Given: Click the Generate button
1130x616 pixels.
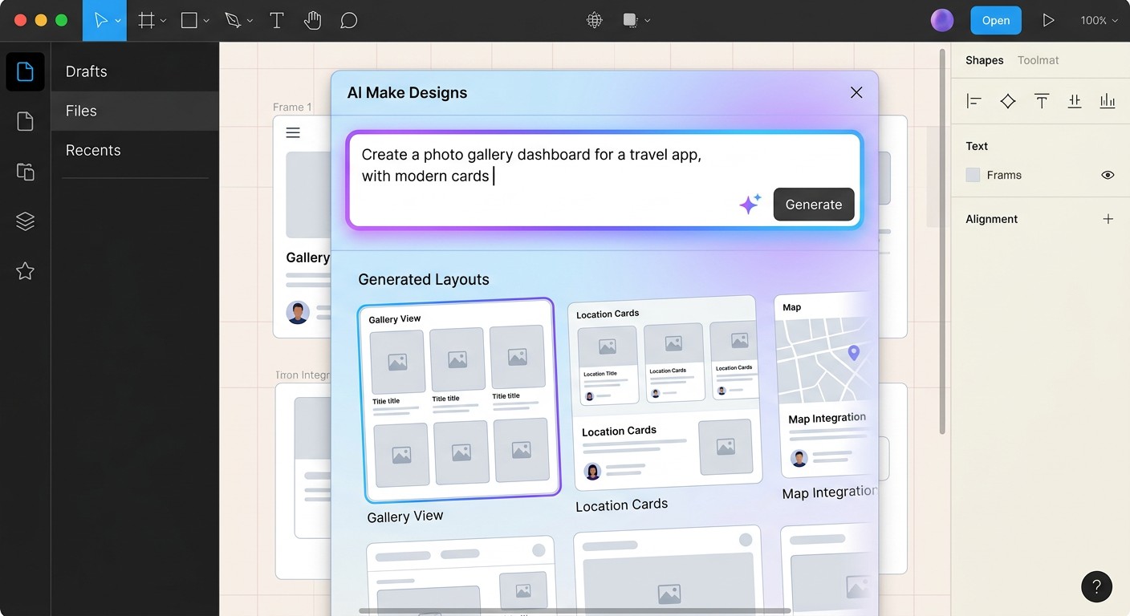Looking at the screenshot, I should [814, 205].
